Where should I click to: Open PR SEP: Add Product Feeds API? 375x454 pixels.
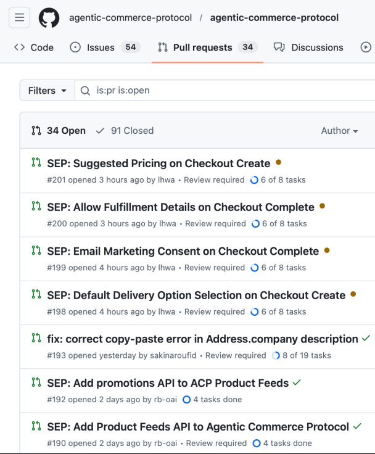[198, 427]
